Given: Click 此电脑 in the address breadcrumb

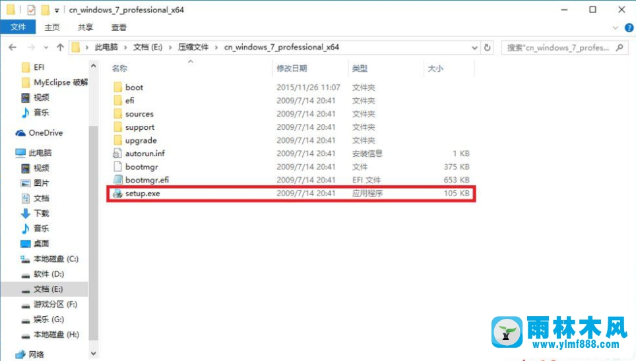Looking at the screenshot, I should point(106,47).
